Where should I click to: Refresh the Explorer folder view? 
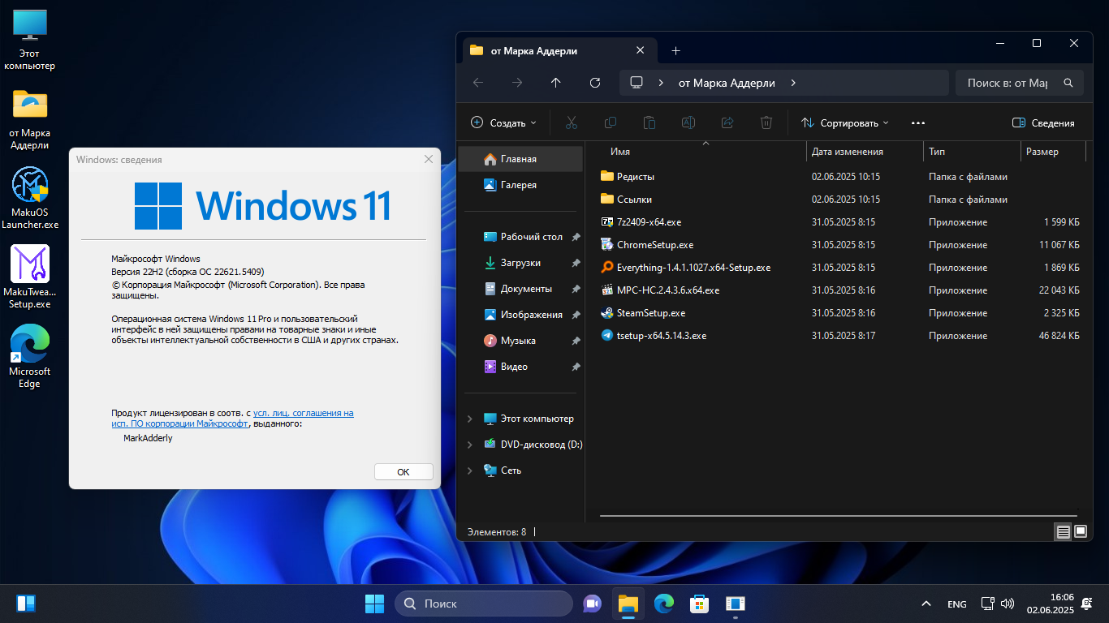tap(595, 83)
